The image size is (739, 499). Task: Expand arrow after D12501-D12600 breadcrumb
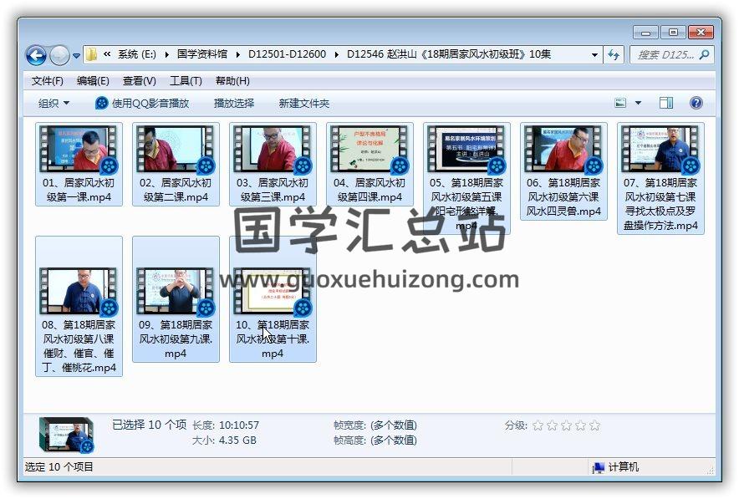coord(337,54)
